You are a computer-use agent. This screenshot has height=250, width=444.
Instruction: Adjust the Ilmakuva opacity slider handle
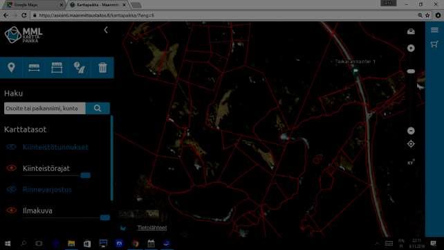[104, 217]
